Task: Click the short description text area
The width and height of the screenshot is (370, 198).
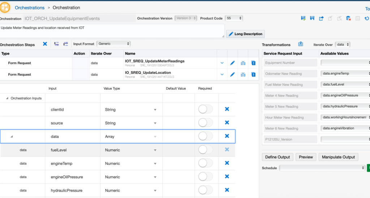Action: point(112,31)
